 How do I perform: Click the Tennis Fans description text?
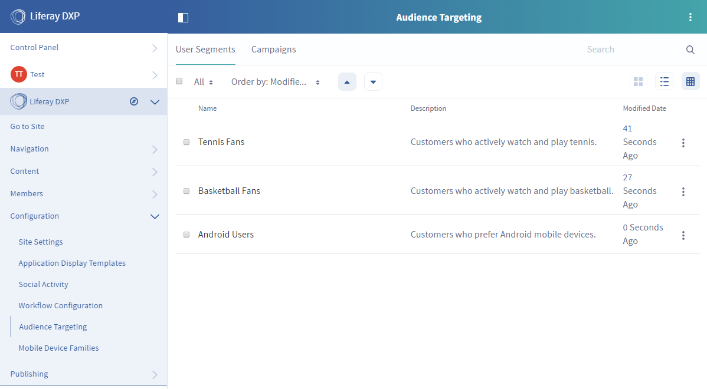[x=503, y=142]
